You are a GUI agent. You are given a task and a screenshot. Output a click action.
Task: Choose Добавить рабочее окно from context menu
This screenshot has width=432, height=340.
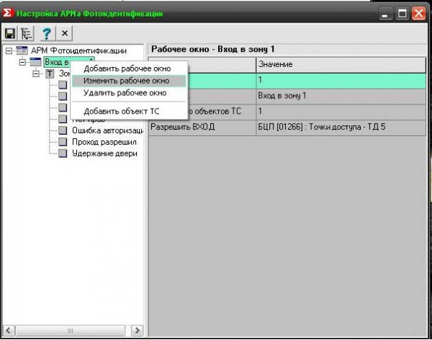127,68
